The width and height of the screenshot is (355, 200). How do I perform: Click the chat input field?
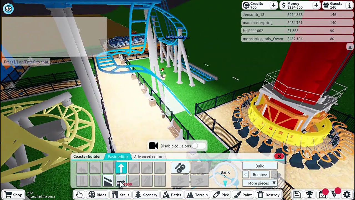pyautogui.click(x=26, y=62)
